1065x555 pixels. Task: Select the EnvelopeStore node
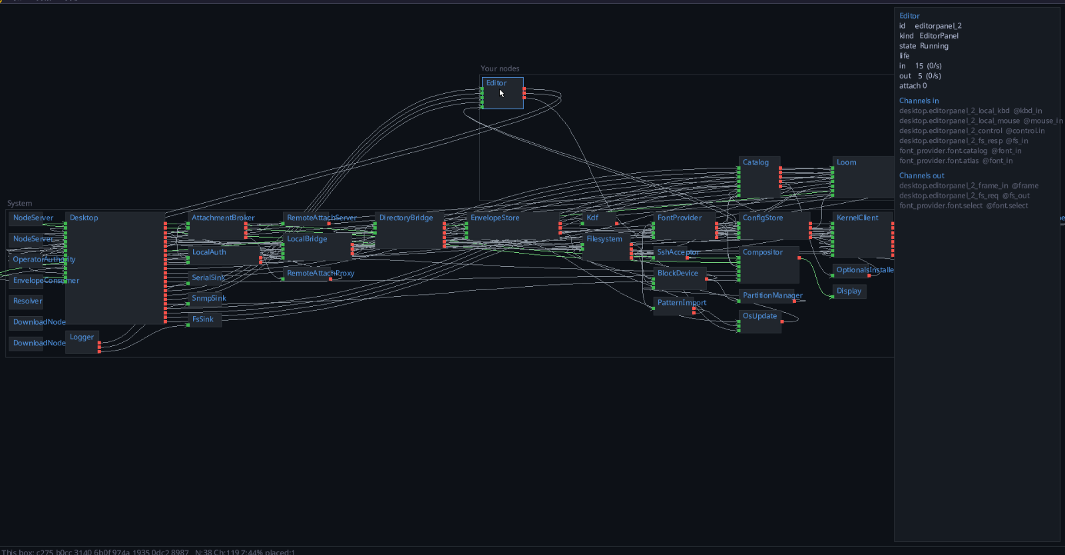coord(513,226)
